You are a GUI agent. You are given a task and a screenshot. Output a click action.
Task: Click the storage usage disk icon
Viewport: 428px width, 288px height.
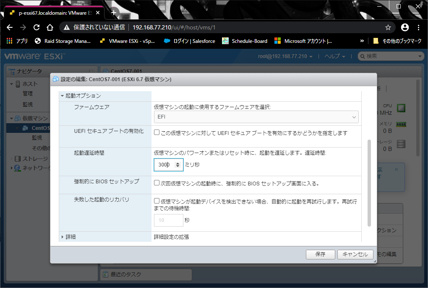[401, 144]
